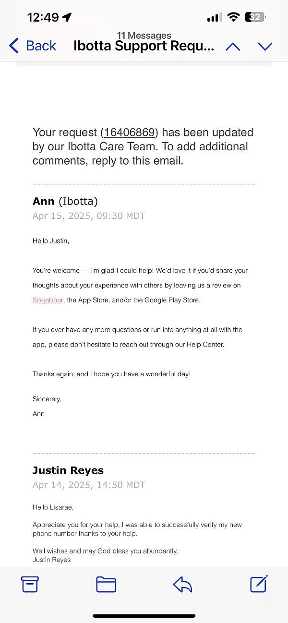Tap the battery level indicator

point(255,17)
